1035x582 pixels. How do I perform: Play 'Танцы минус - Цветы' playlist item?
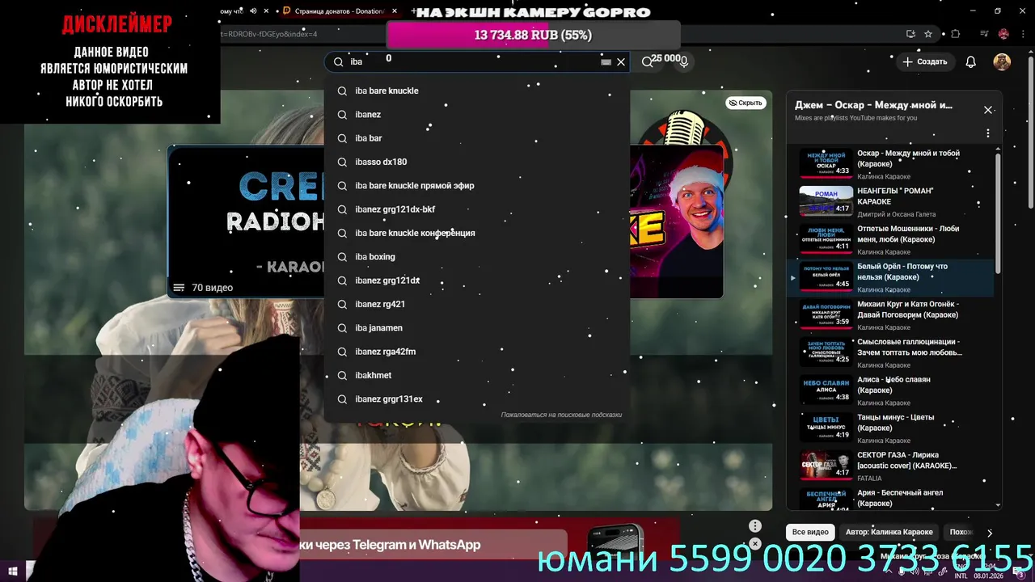click(890, 428)
